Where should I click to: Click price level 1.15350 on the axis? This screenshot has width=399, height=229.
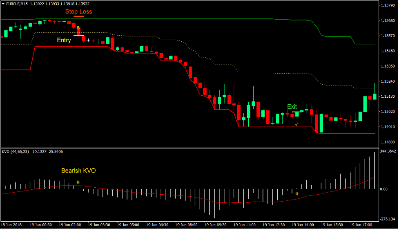[388, 66]
